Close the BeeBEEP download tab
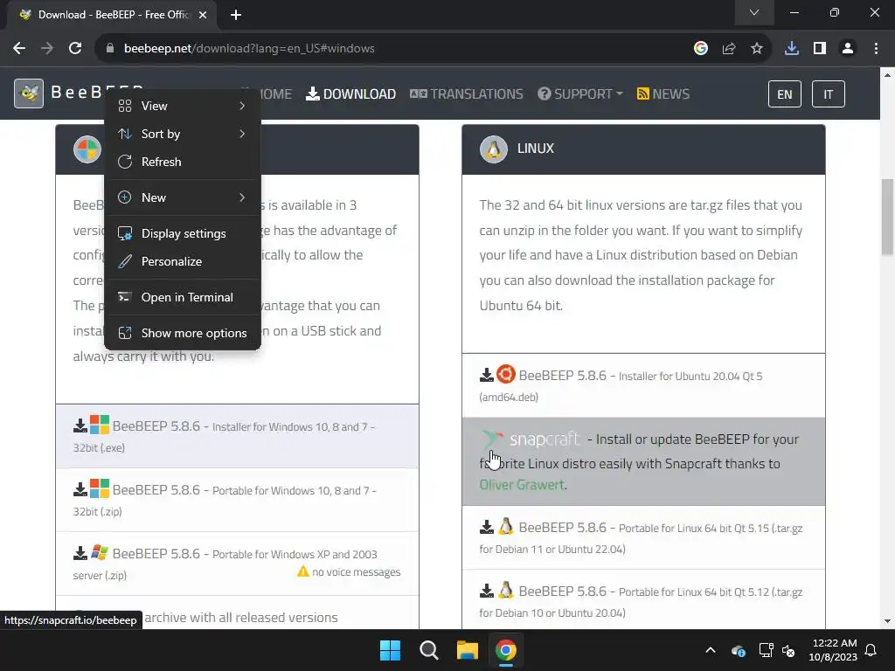 (203, 15)
